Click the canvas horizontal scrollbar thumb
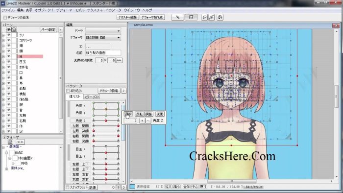Viewport: 343px width, 193px height. [232, 181]
